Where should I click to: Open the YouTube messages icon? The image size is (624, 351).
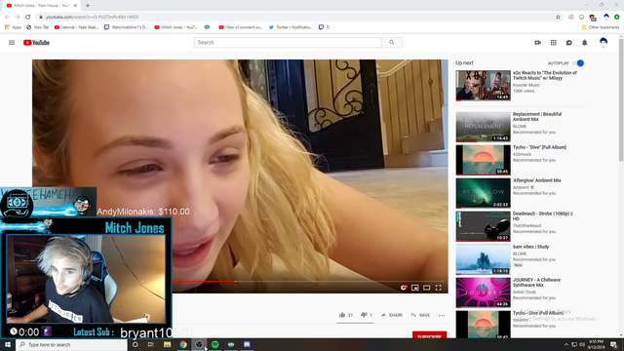569,43
